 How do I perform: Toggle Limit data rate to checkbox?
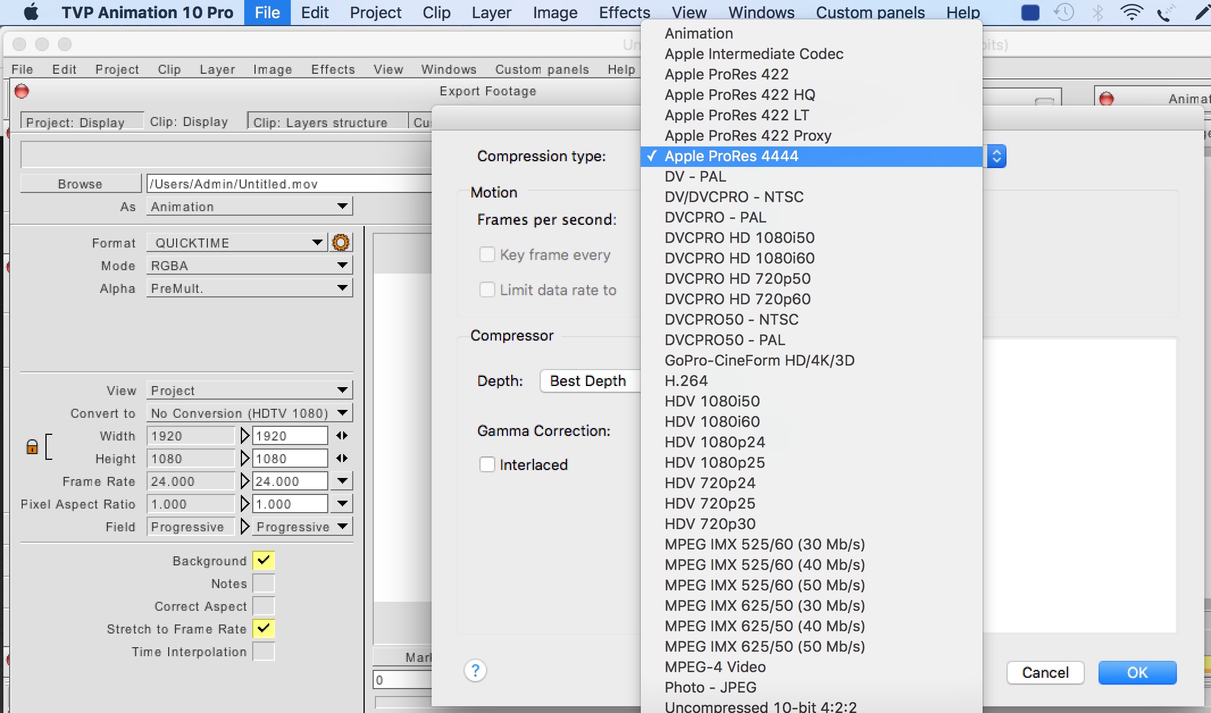[x=487, y=290]
